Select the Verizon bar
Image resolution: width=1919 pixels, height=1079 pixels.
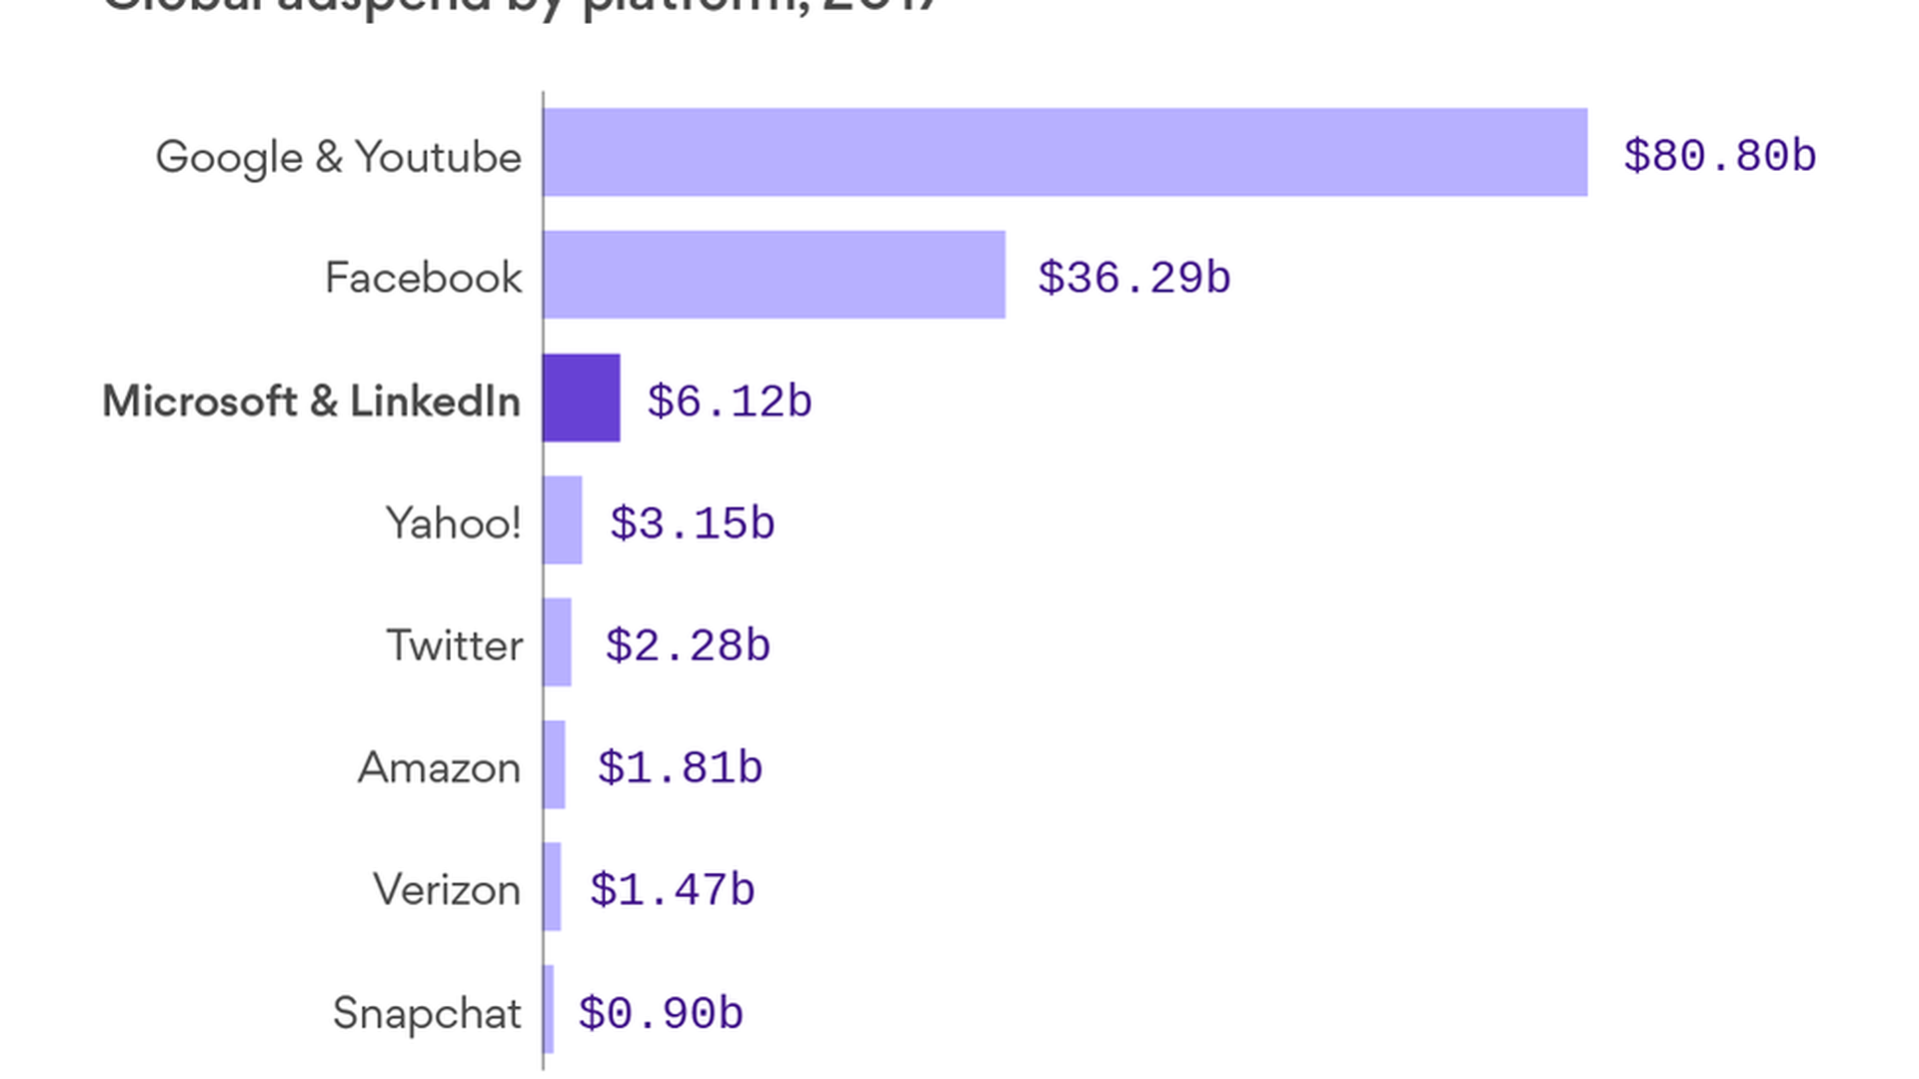[x=553, y=887]
